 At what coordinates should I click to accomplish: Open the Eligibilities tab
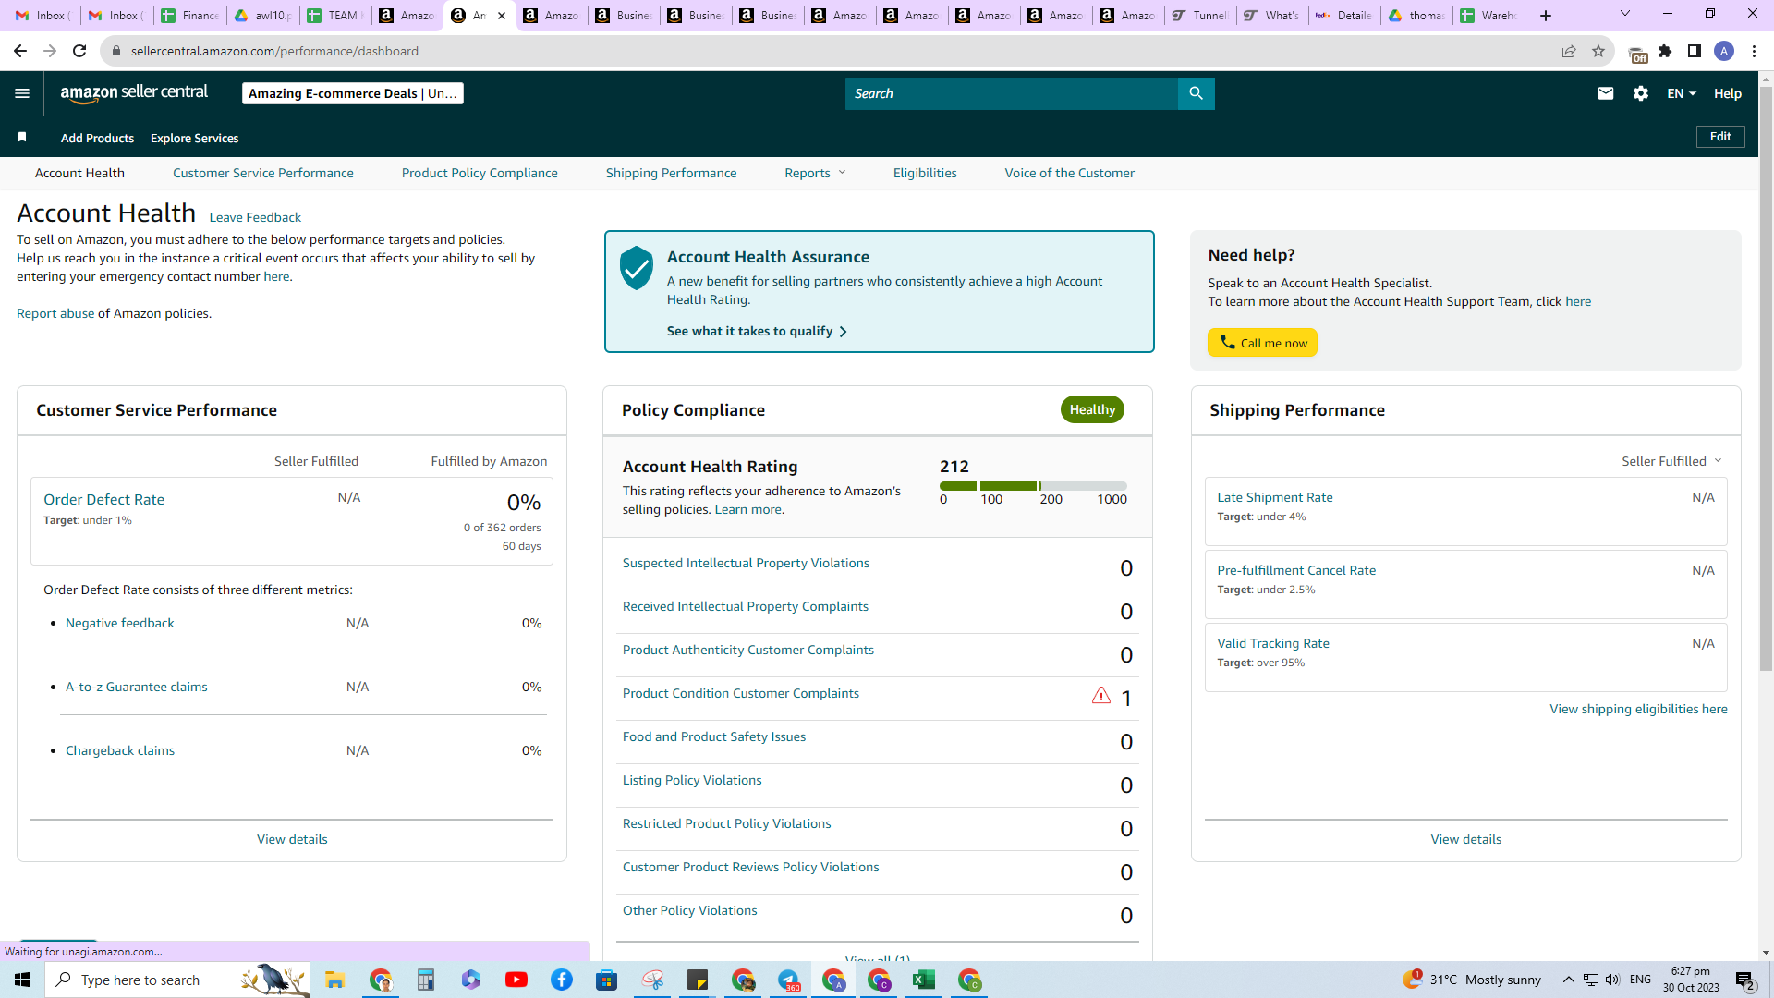[x=925, y=173]
